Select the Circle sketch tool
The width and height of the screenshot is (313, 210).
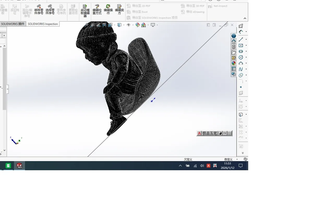(x=241, y=57)
